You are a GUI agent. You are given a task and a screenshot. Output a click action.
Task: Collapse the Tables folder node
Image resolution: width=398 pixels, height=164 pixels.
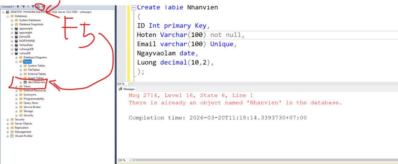point(16,61)
